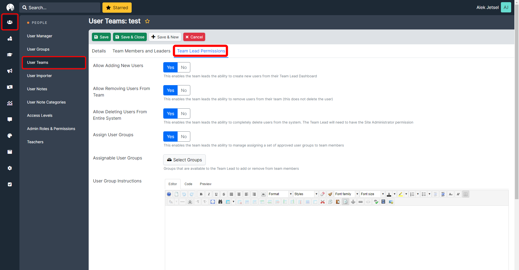Increase indent in editor

click(x=443, y=194)
